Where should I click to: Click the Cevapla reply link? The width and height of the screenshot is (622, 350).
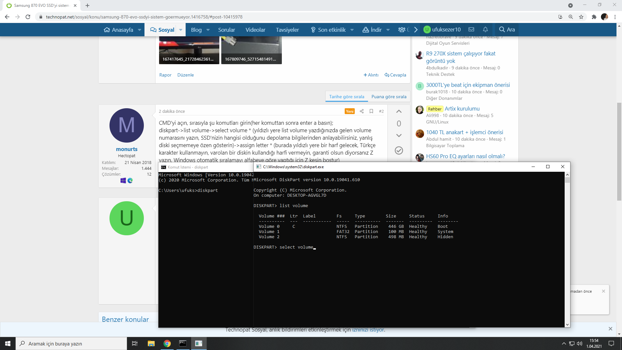click(395, 75)
